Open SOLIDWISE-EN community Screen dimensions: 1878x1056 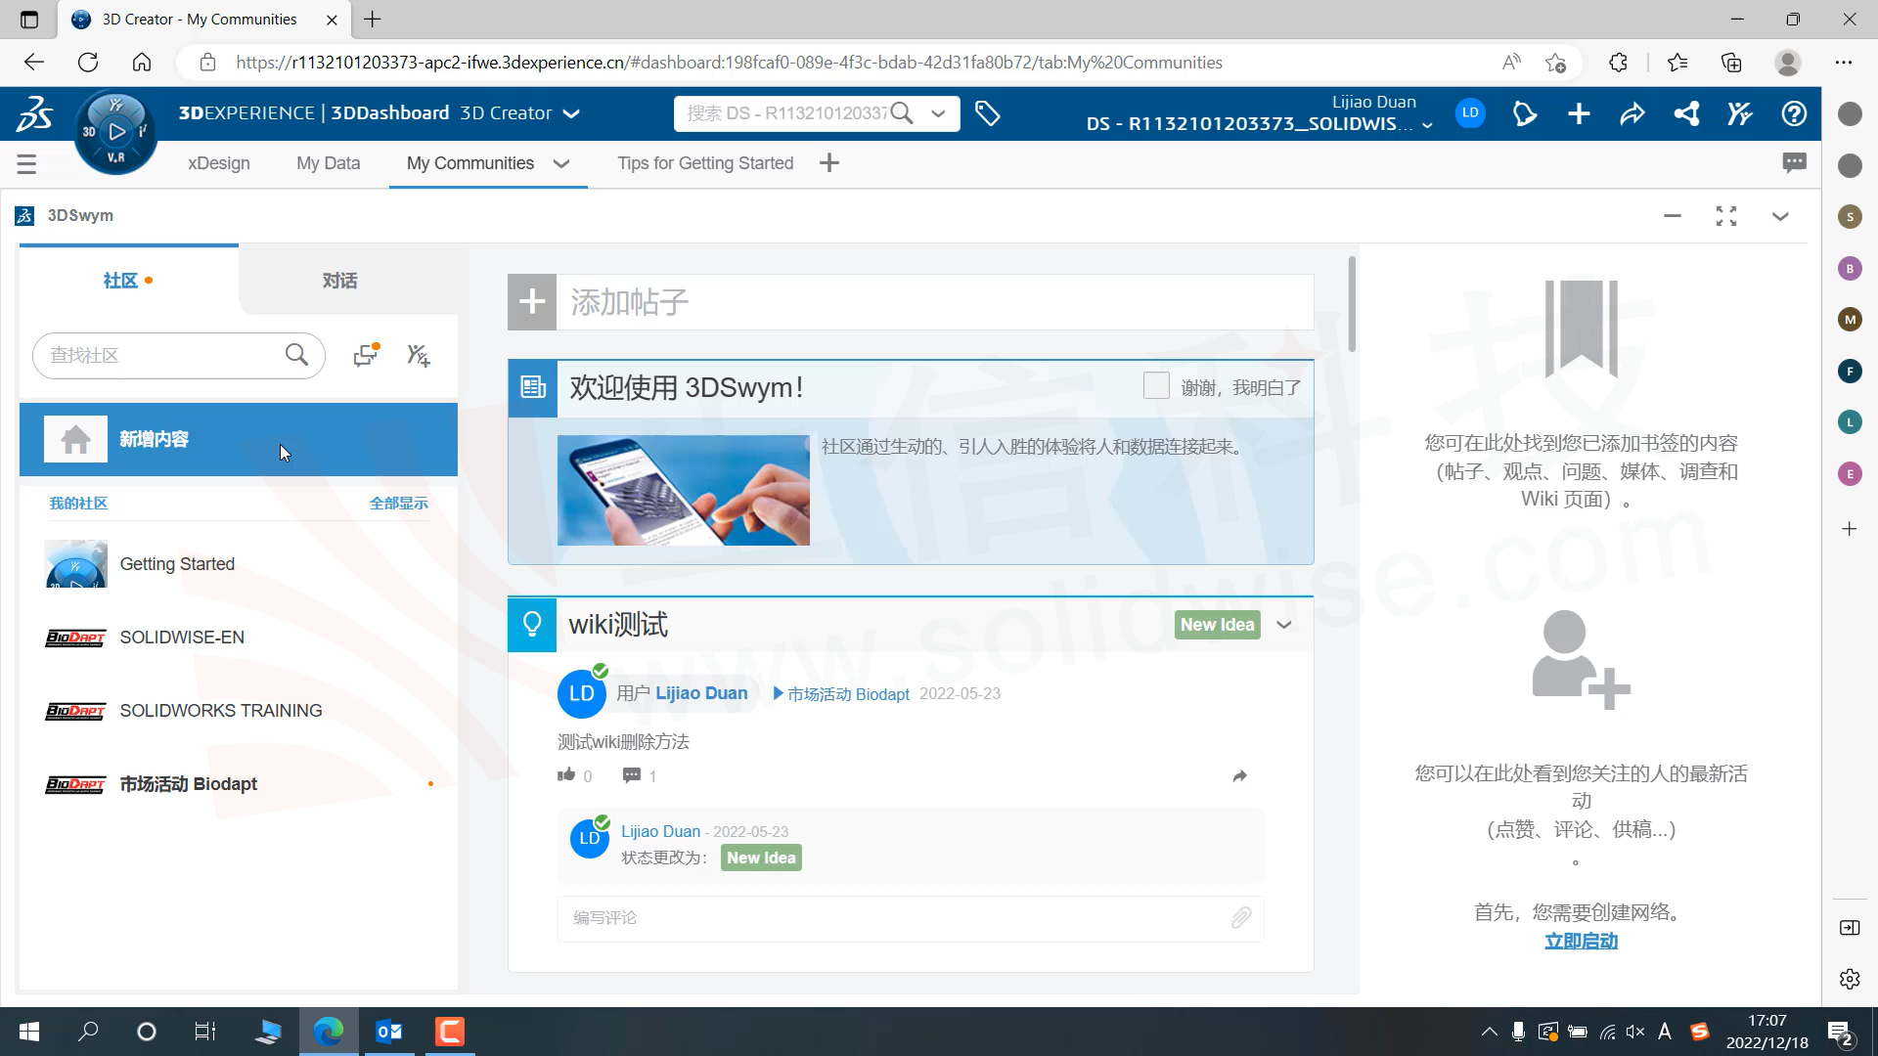pos(239,638)
